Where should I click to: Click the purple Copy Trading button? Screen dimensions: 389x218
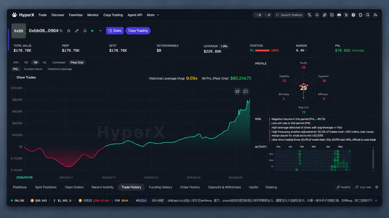(x=138, y=31)
